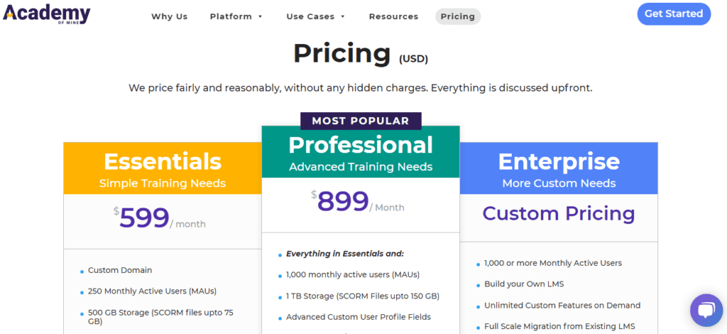Screen dimensions: 727x334
Task: Click the Custom Pricing text
Action: (x=559, y=213)
